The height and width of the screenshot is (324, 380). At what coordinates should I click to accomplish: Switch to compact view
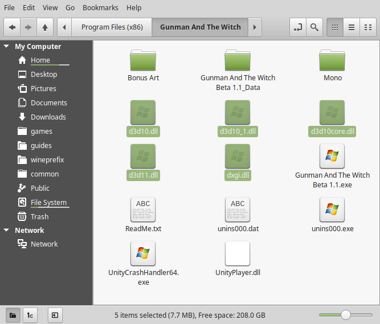(368, 27)
